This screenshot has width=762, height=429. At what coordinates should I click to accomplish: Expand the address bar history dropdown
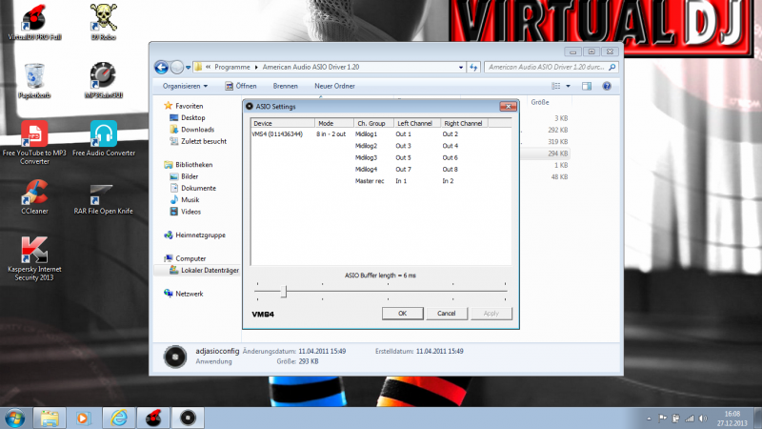[x=461, y=67]
